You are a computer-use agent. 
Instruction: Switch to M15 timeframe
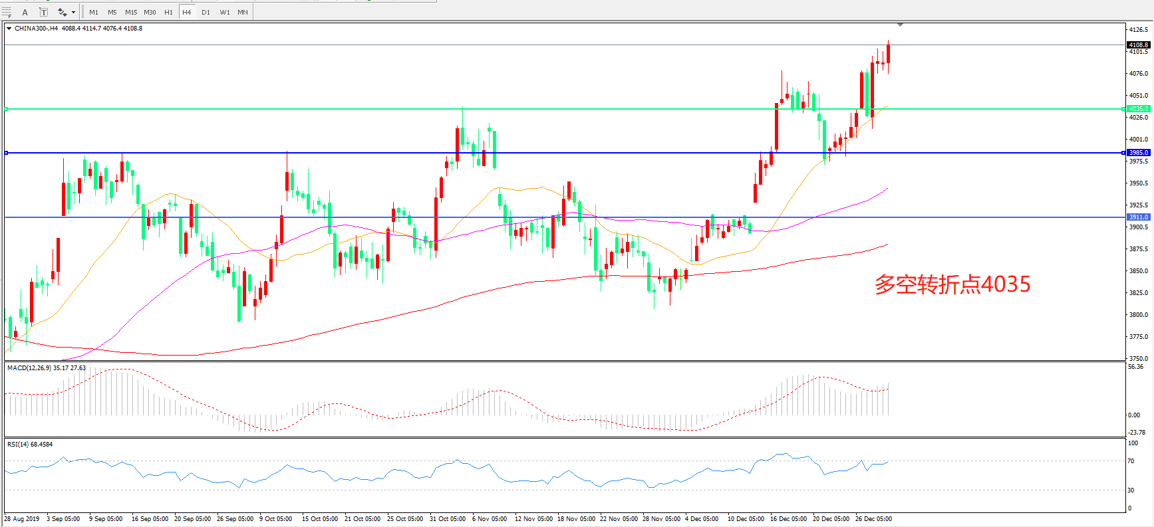click(131, 12)
